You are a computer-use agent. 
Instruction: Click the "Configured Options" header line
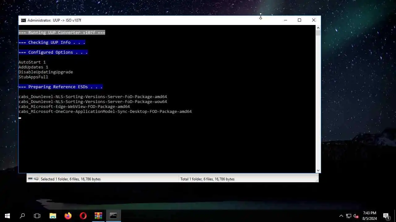pos(53,52)
